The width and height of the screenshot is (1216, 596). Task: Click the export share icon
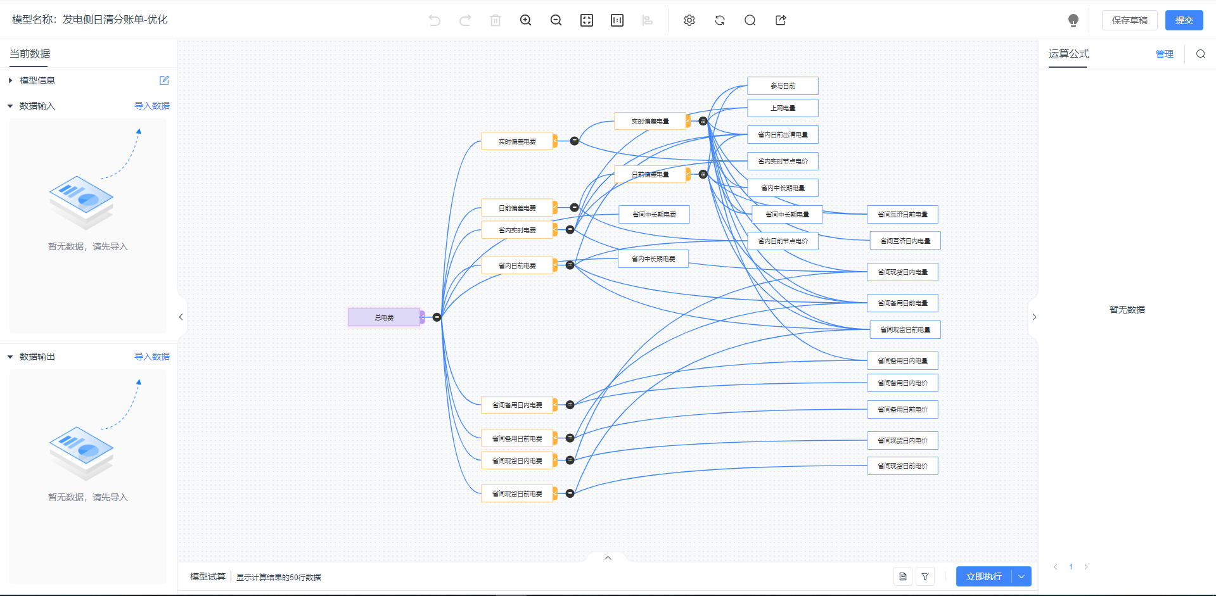point(781,20)
